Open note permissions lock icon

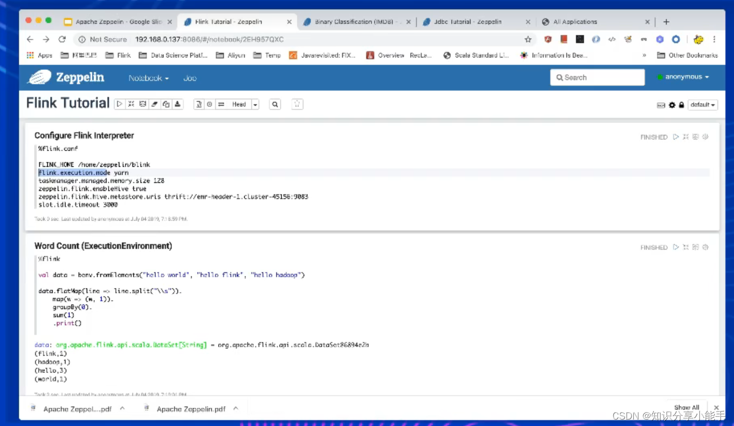point(681,105)
